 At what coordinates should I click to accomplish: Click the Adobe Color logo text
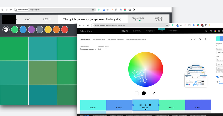(86, 31)
